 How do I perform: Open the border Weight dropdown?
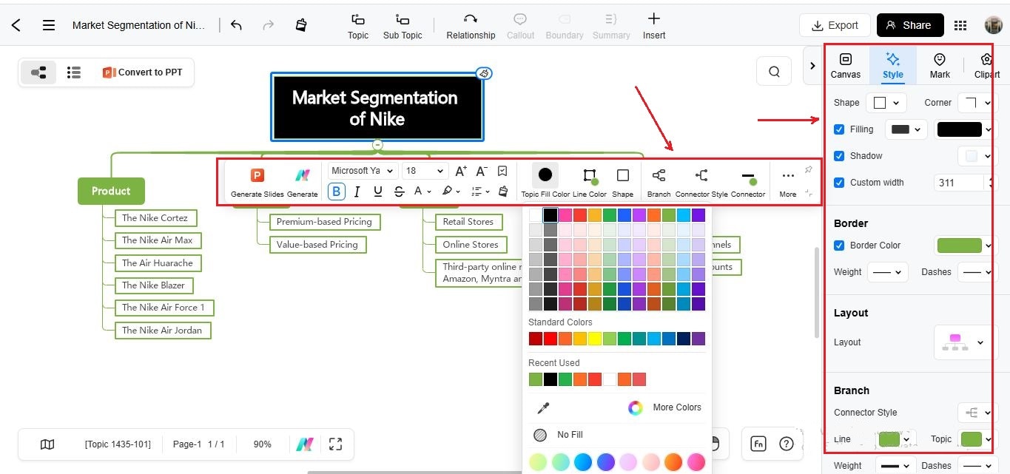[887, 272]
